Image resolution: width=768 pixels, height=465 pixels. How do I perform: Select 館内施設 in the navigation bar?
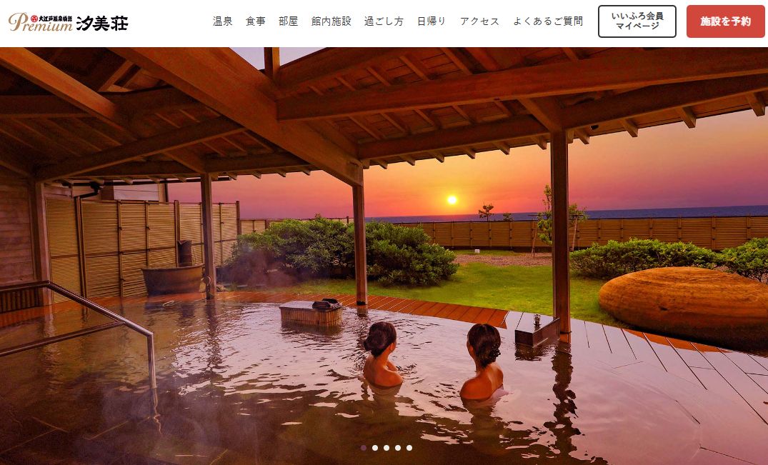pyautogui.click(x=331, y=21)
